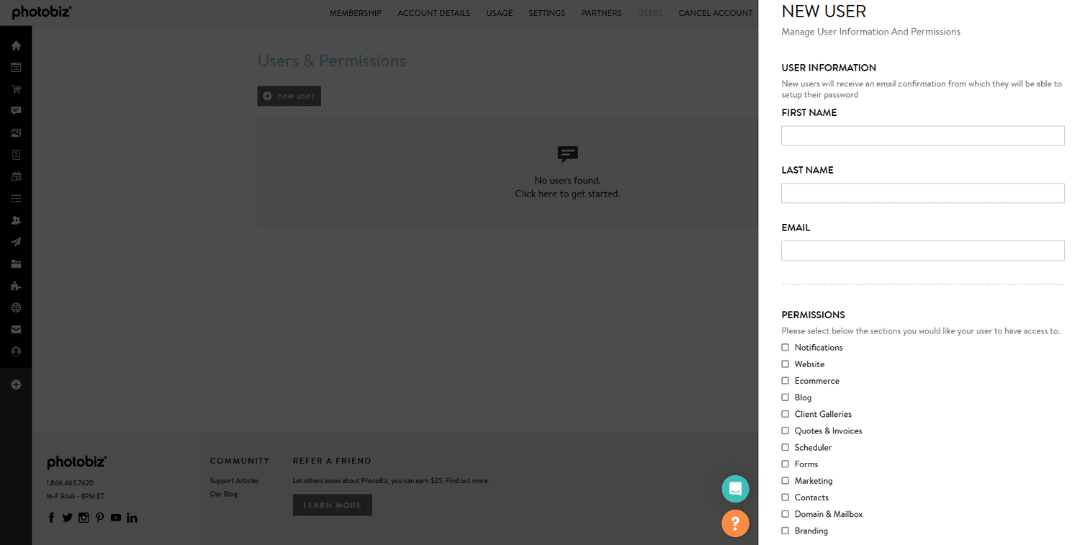Go to the Account Details tab
The width and height of the screenshot is (1080, 545).
[433, 13]
